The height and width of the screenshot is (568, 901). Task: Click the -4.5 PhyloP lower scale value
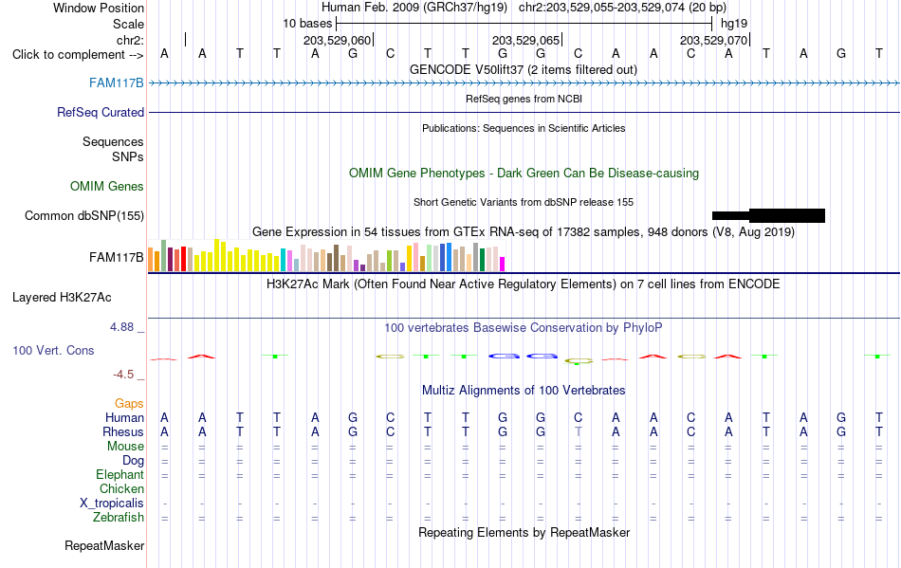123,375
